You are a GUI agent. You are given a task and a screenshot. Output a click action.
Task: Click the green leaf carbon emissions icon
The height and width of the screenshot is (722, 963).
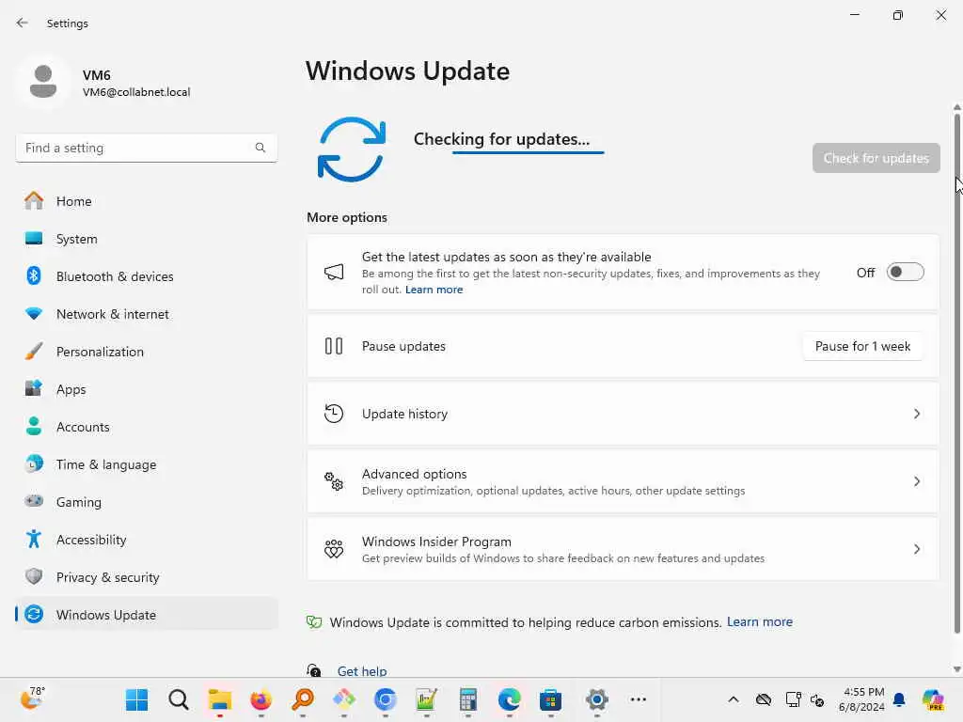point(314,622)
